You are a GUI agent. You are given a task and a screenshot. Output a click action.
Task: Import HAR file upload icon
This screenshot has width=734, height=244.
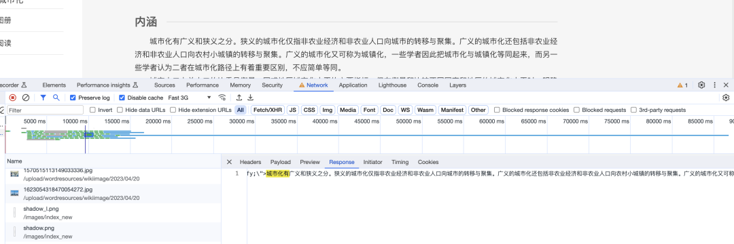pos(239,98)
